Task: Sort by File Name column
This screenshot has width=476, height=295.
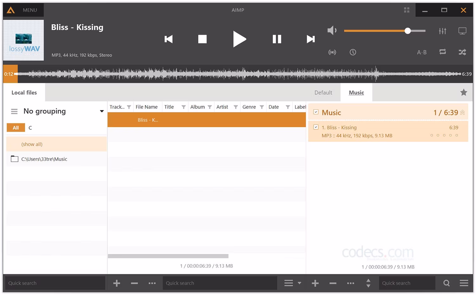Action: pos(147,107)
